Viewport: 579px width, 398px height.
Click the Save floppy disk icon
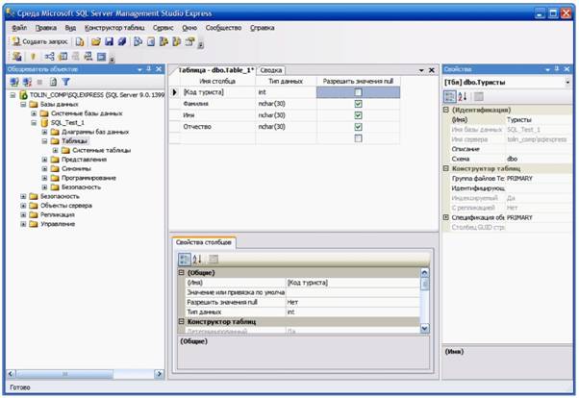pos(109,41)
